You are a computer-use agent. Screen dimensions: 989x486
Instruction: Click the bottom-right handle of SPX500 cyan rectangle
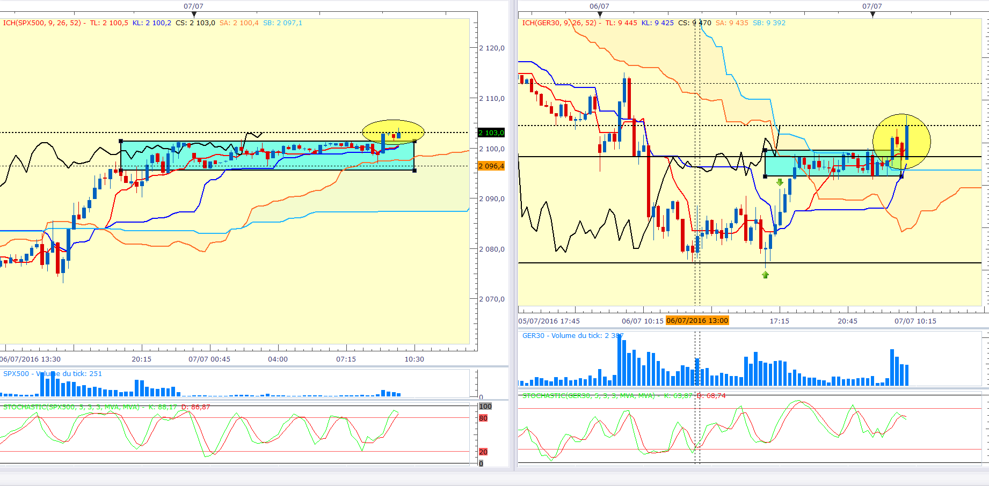(x=414, y=171)
